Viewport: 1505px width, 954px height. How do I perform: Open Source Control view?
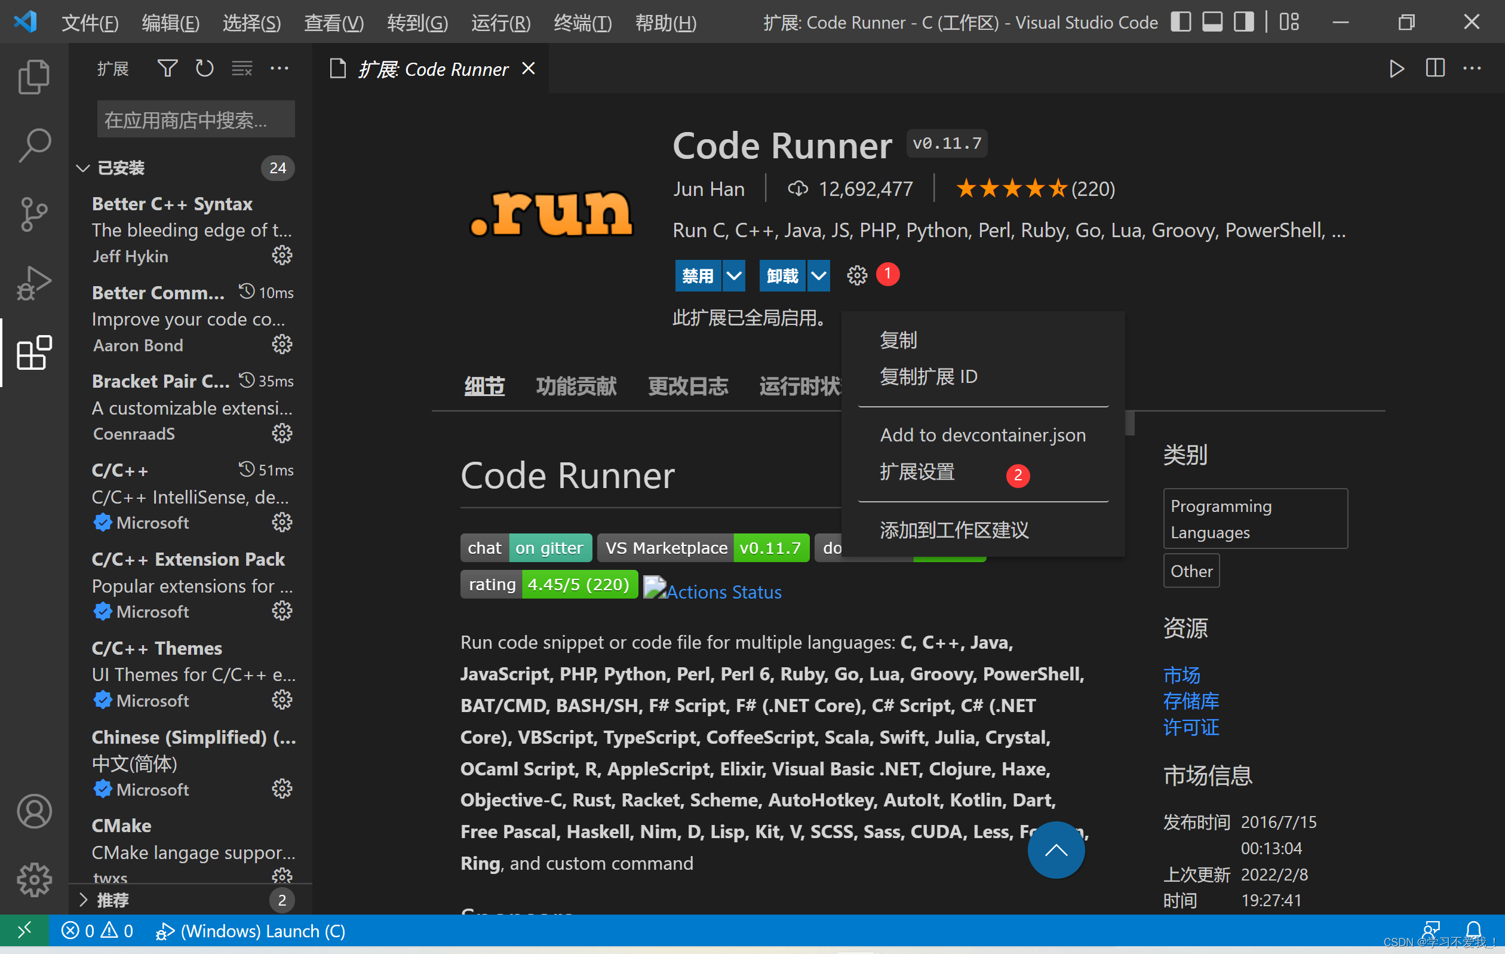(x=34, y=214)
